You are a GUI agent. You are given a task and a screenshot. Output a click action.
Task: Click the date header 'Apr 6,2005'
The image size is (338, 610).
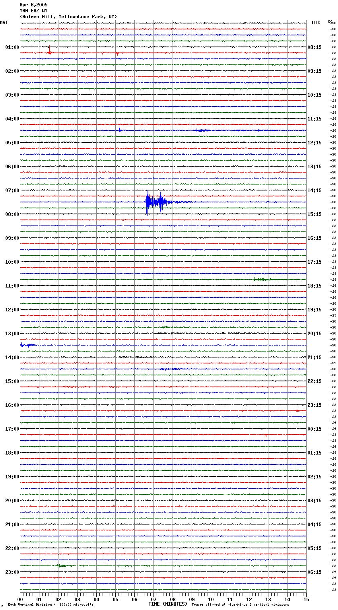33,5
